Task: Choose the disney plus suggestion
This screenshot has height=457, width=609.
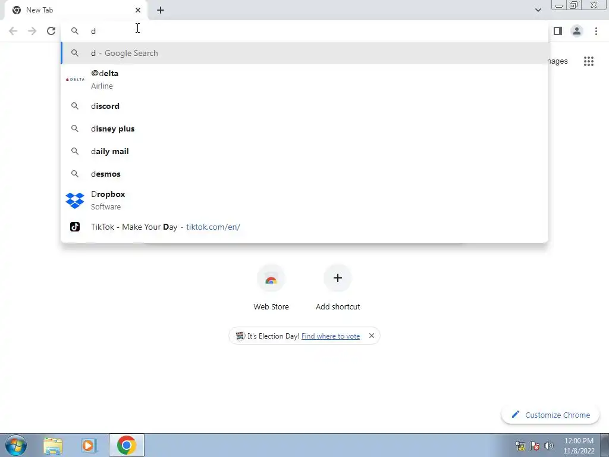Action: 304,129
